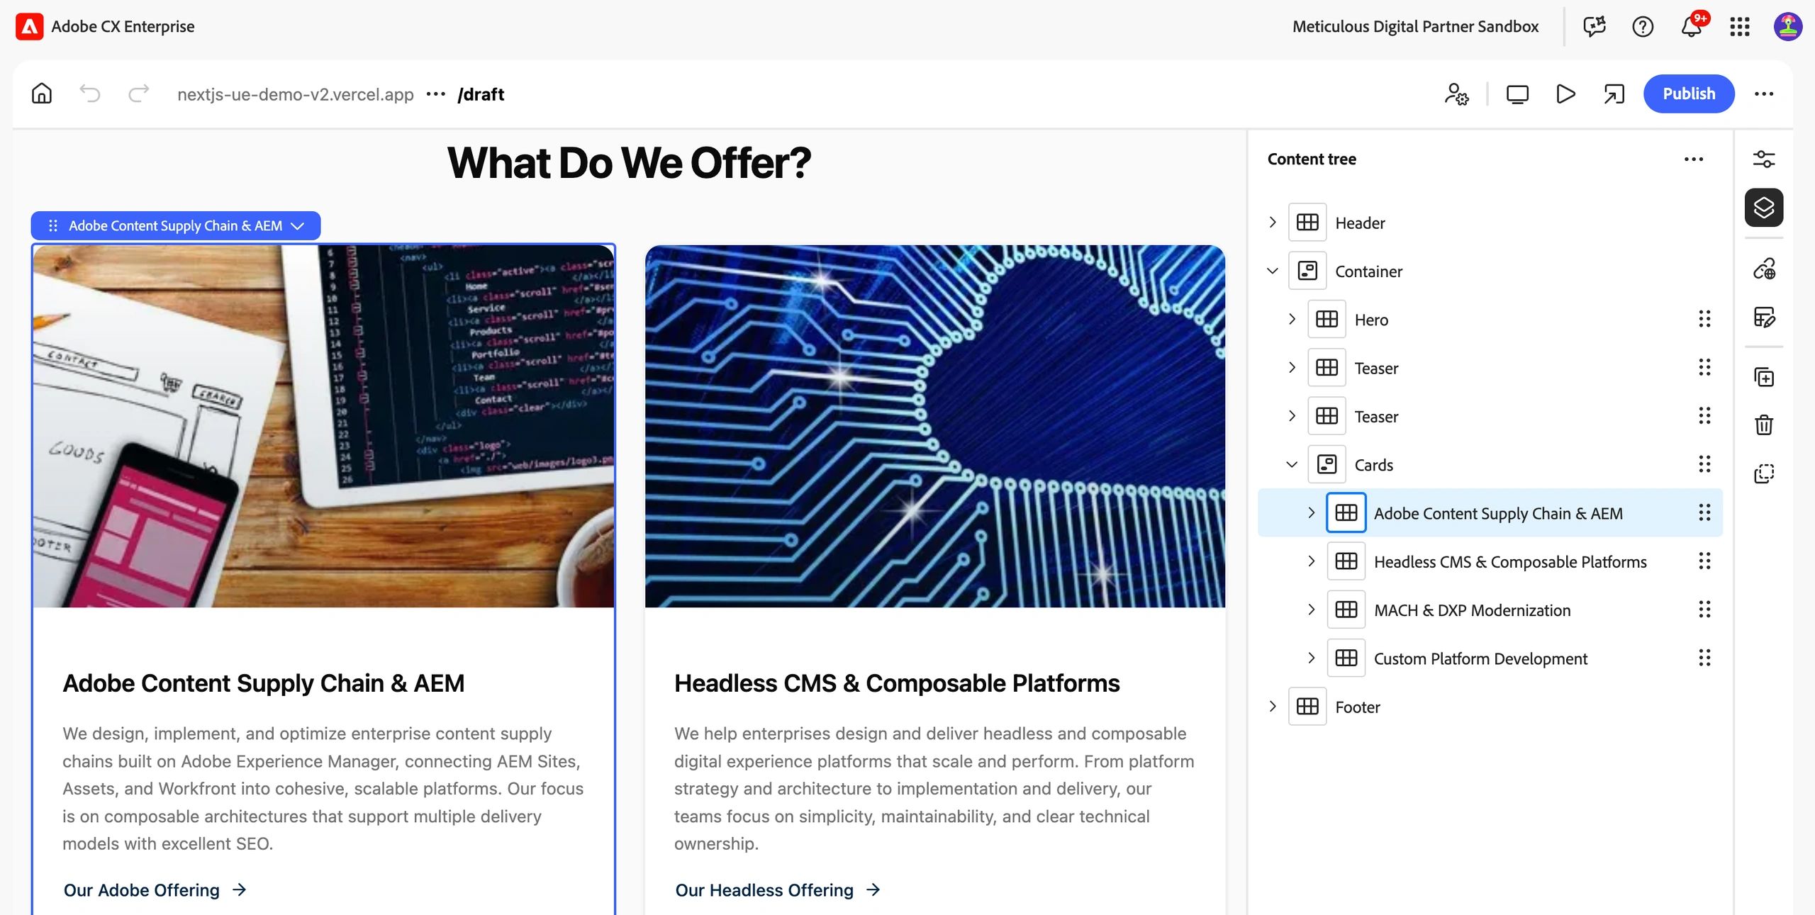Viewport: 1815px width, 915px height.
Task: Click the Adobe logo icon
Action: pos(29,27)
